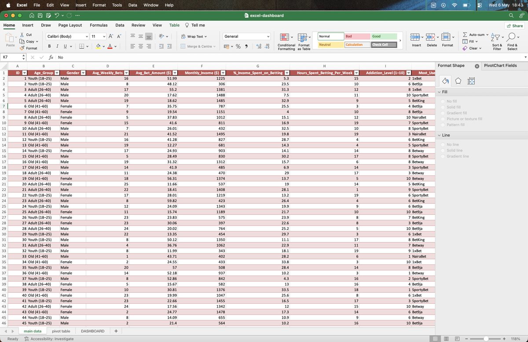
Task: Click the Format as Table icon
Action: [x=303, y=38]
